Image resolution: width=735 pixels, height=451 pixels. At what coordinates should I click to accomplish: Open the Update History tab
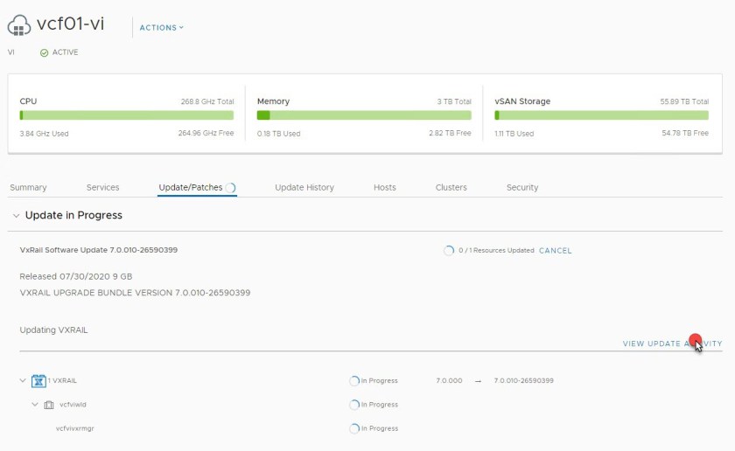[x=304, y=188]
